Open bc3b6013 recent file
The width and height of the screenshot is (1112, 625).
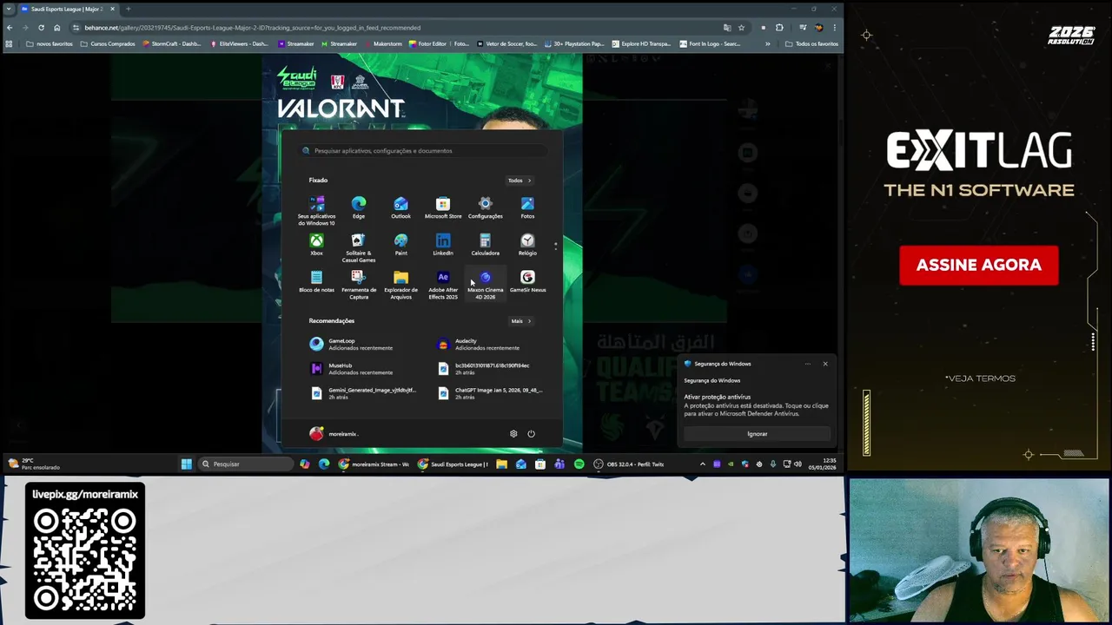pyautogui.click(x=484, y=369)
